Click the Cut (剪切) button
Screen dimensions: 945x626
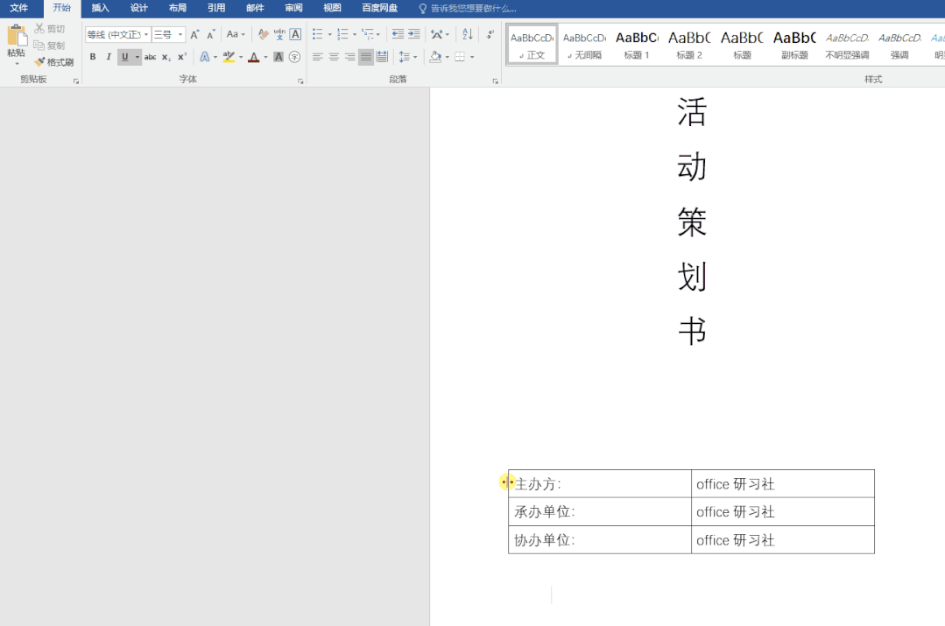tap(49, 28)
